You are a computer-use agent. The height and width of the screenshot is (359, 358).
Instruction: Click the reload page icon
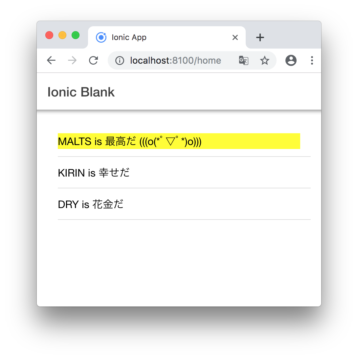click(x=93, y=60)
